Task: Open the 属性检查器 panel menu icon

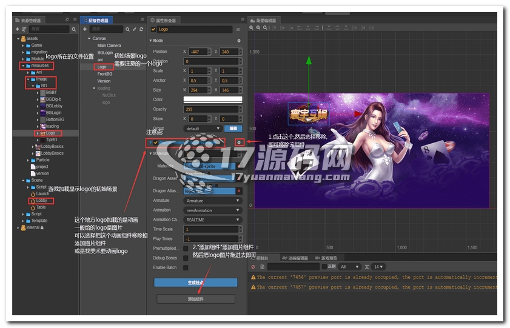Action: (243, 20)
